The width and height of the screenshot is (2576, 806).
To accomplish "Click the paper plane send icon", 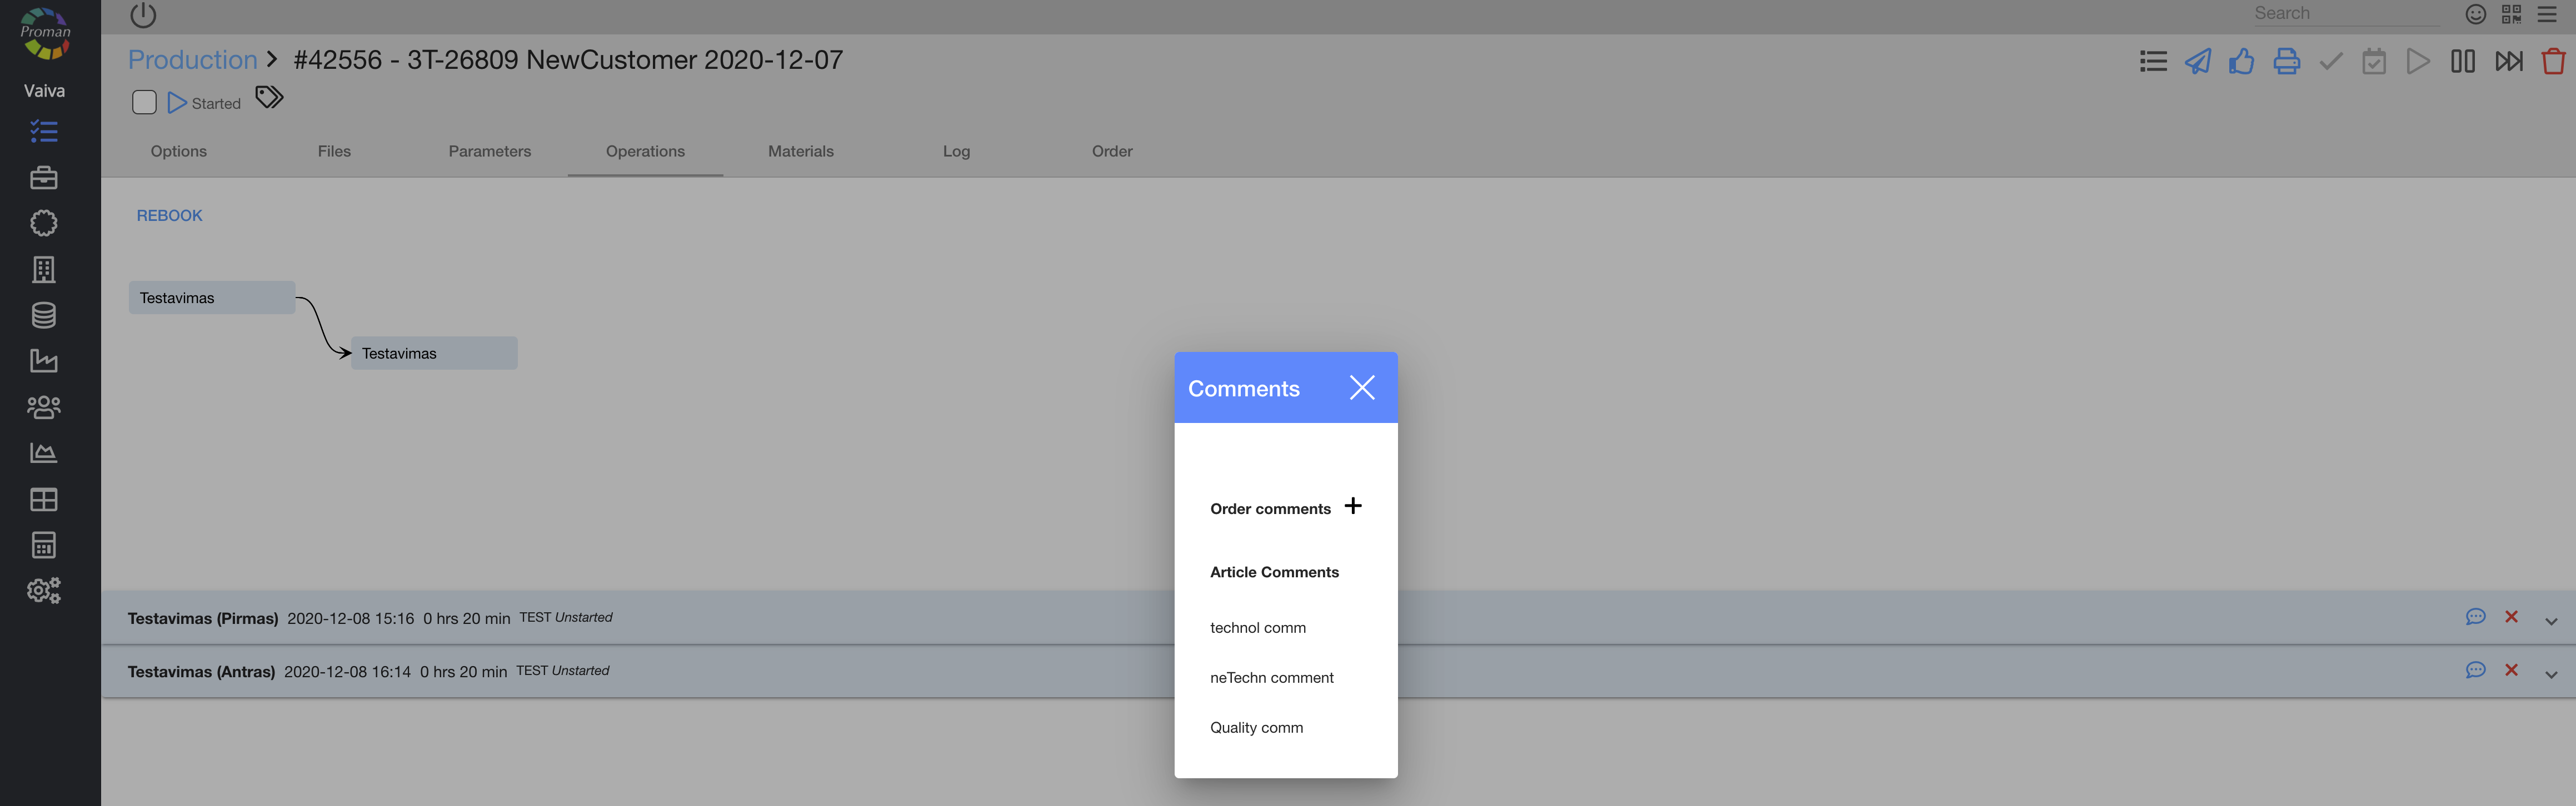I will pos(2197,62).
